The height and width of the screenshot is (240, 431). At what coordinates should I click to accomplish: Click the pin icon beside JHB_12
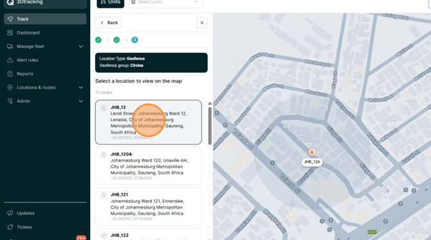104,108
